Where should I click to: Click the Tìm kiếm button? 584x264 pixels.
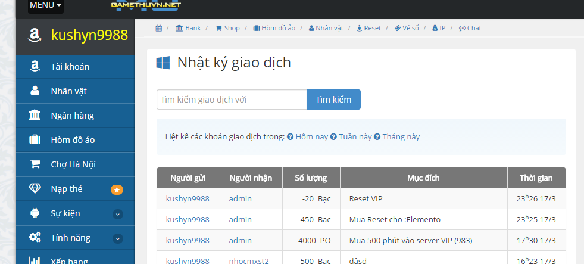coord(333,100)
